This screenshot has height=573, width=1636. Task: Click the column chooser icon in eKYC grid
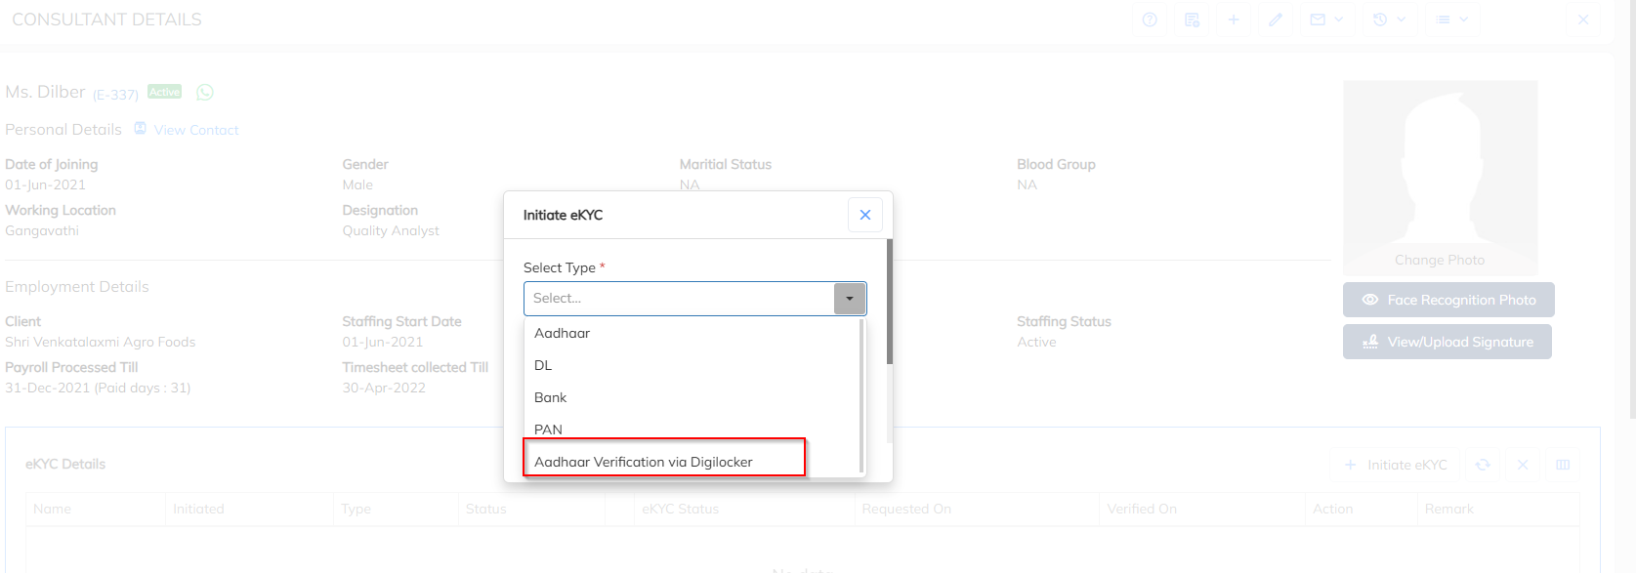1563,465
